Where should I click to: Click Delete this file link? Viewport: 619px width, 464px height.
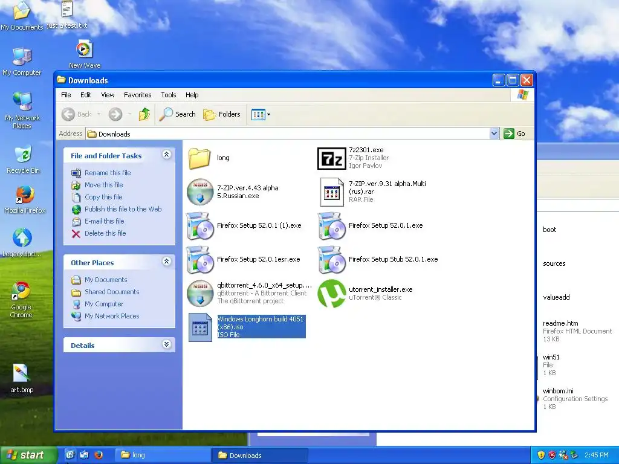(105, 233)
